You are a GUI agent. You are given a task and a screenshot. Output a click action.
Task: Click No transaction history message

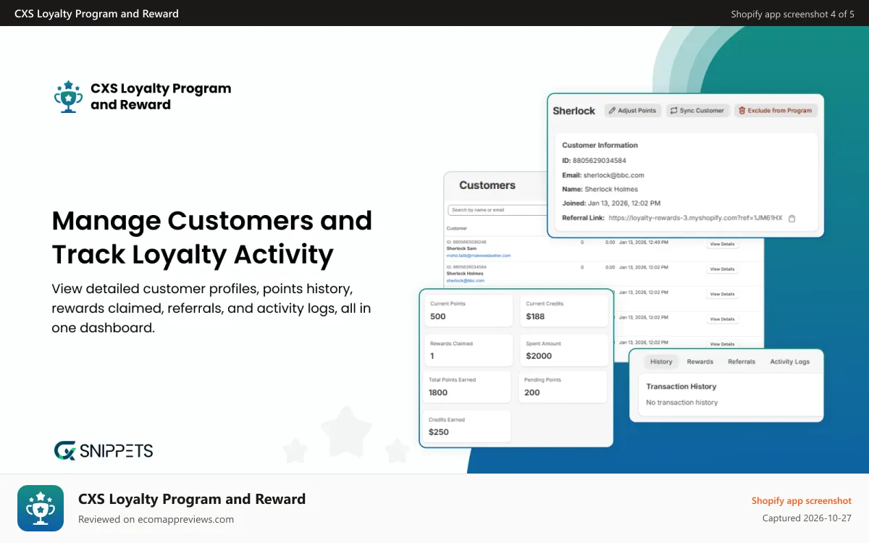(682, 403)
